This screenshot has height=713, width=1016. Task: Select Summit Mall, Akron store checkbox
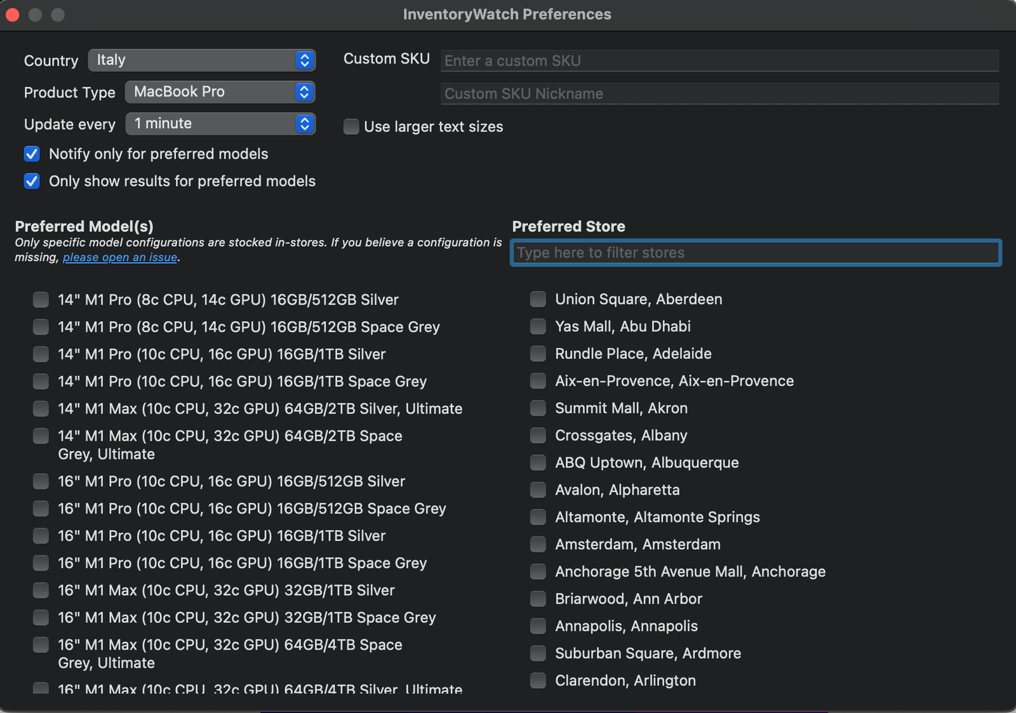coord(538,408)
